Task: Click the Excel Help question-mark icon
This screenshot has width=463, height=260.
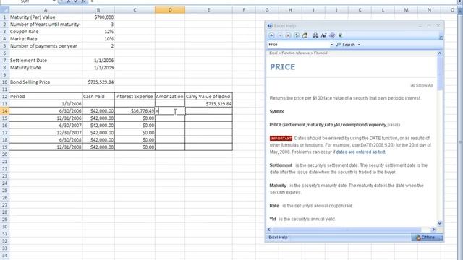Action: point(270,26)
